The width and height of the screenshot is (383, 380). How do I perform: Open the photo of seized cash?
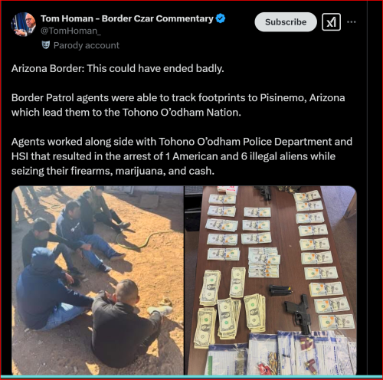point(270,280)
